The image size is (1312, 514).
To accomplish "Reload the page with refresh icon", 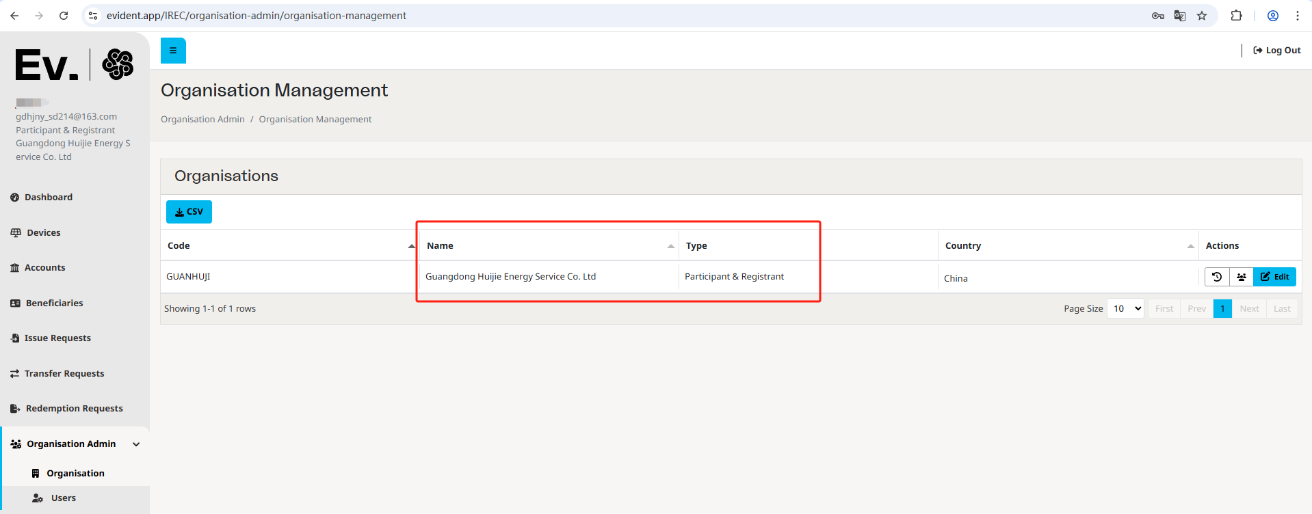I will tap(64, 16).
